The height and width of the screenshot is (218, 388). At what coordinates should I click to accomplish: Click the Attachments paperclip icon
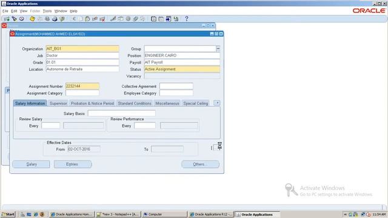point(135,19)
